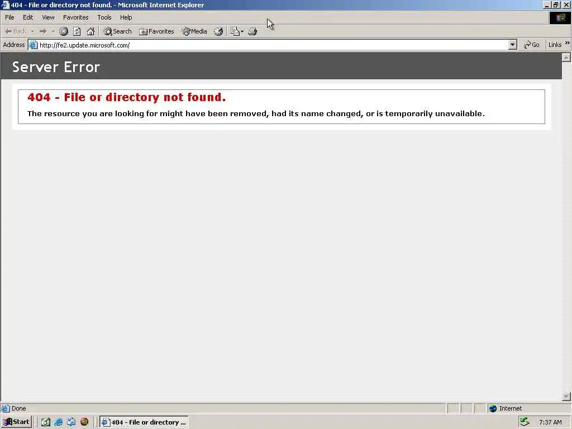572x429 pixels.
Task: Open the Forward history dropdown arrow
Action: tap(53, 32)
